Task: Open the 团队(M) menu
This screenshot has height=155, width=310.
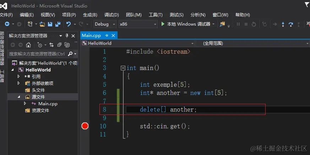Action: click(134, 15)
